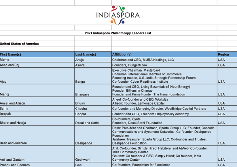Screen dimensions: 237x167
Task: Click the 'Last Name(s)' column header
Action: click(93, 54)
